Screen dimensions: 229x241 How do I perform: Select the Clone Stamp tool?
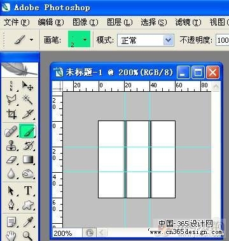coord(11,145)
